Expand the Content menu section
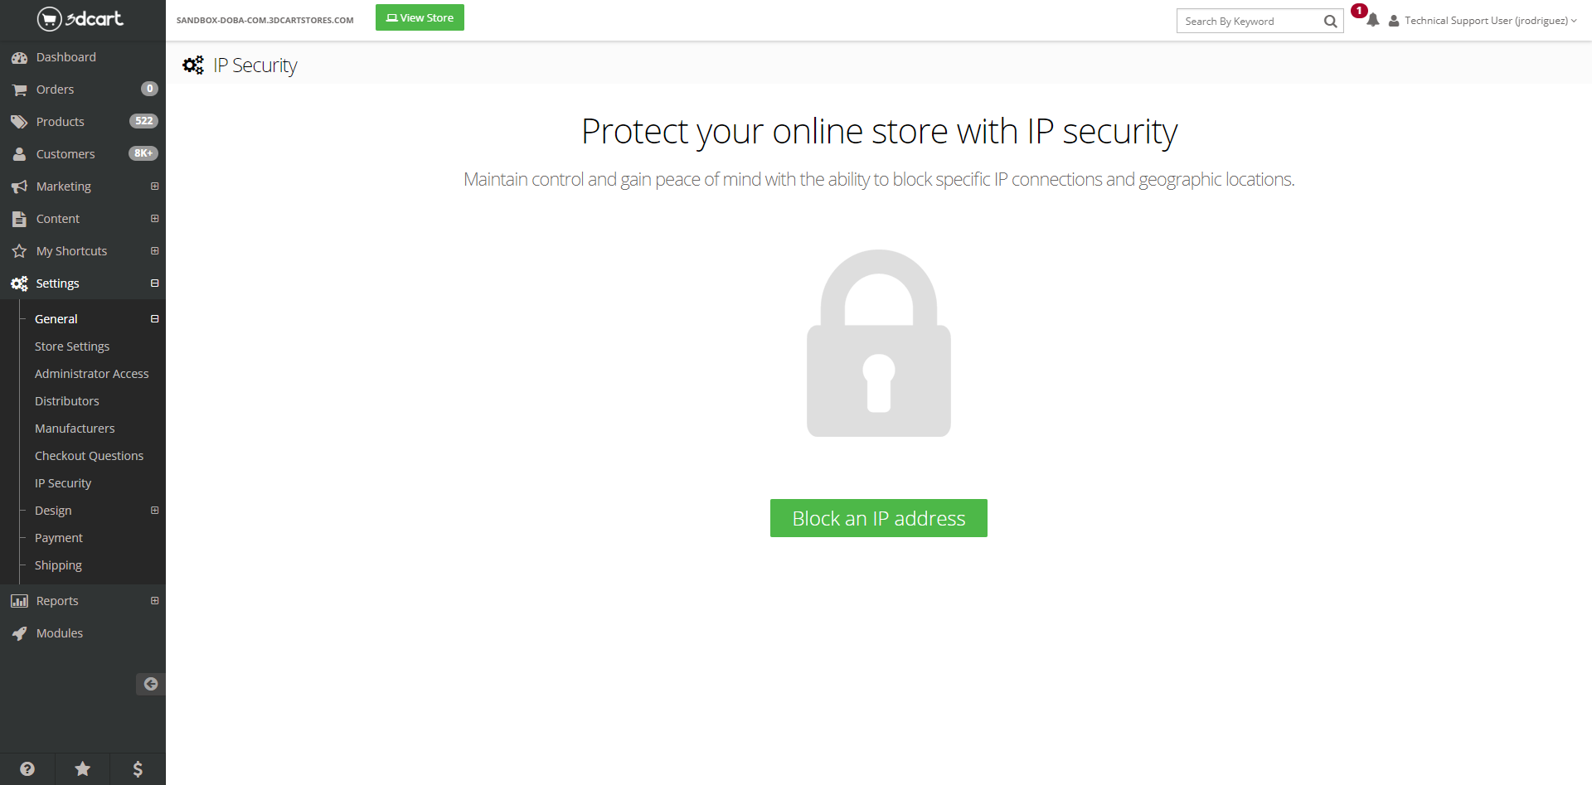 coord(154,219)
